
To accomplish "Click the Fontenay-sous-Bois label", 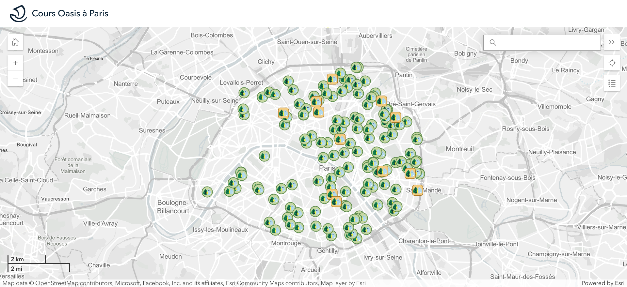I will click(508, 178).
